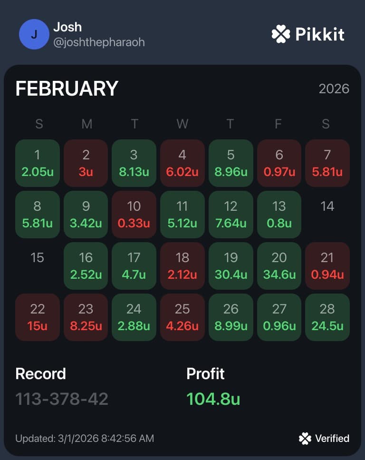Open the @joshthepharaoh profile handle
Viewport: 365px width, 460px height.
click(99, 42)
